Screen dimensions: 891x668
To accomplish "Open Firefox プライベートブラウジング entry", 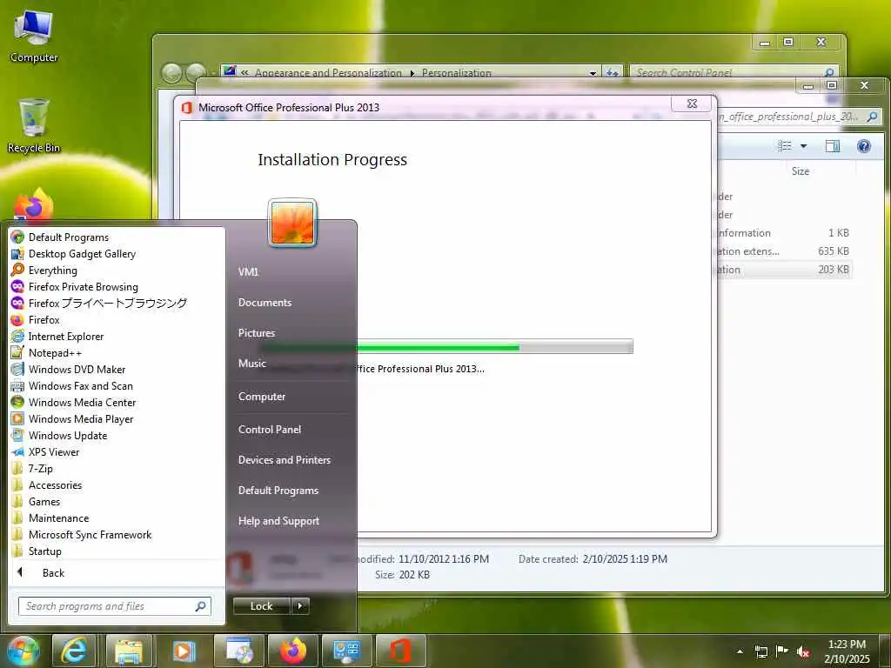I will coord(107,304).
